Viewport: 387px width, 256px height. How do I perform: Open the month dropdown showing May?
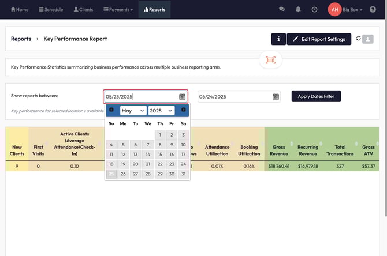coord(133,111)
